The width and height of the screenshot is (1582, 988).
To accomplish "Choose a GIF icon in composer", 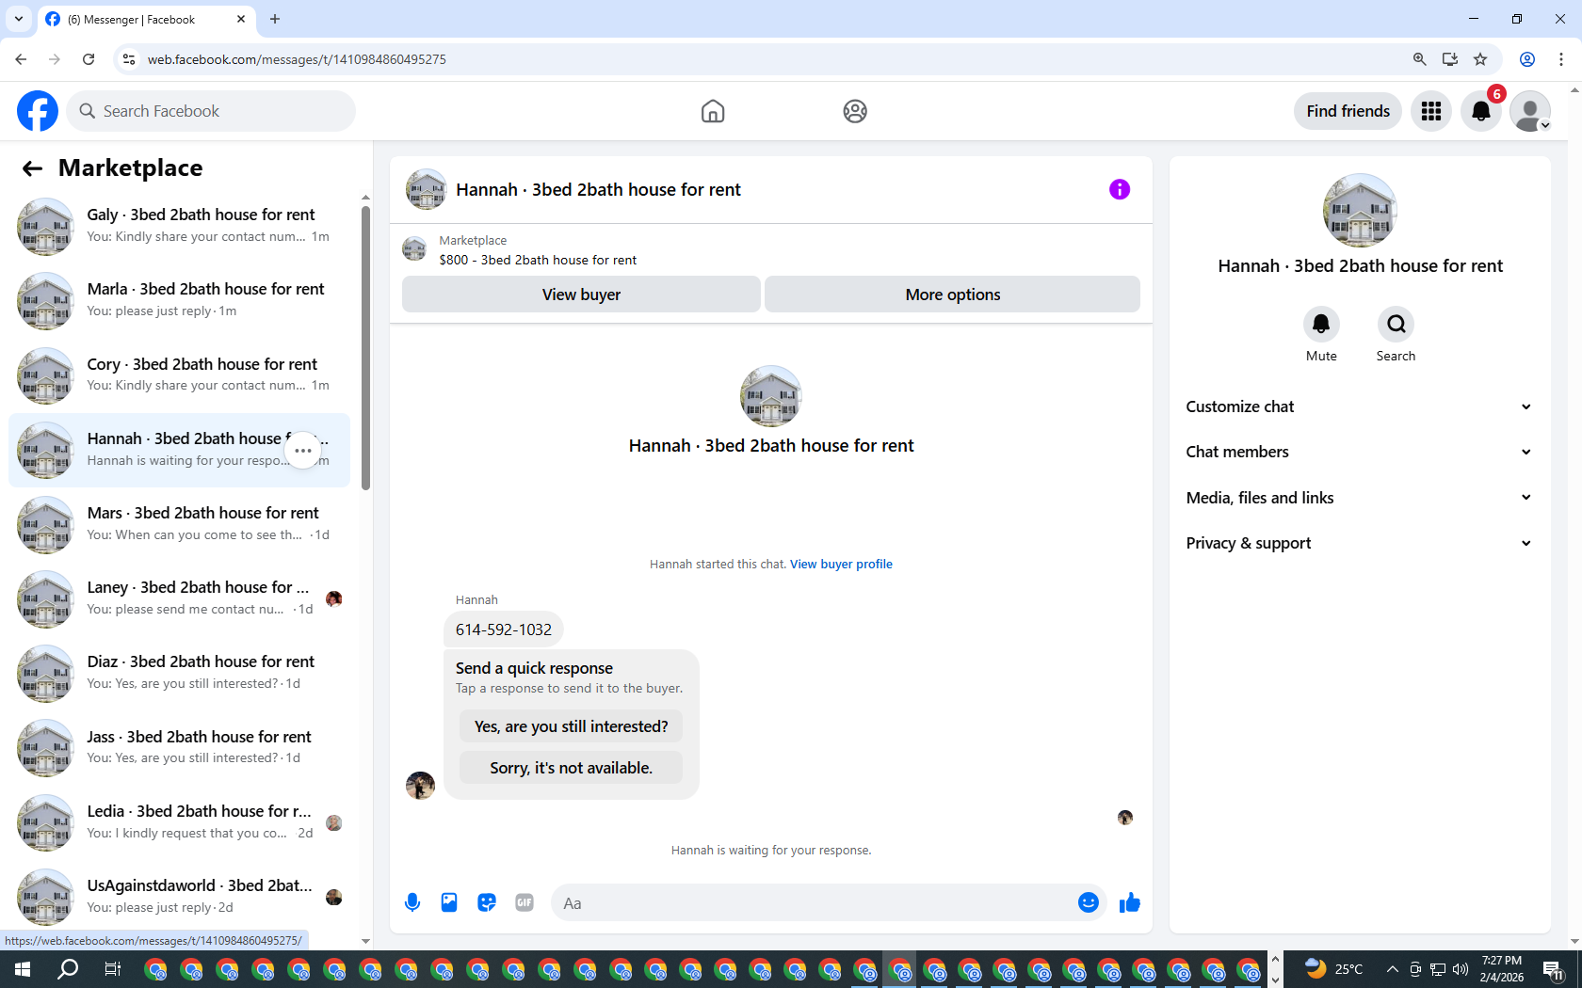I will 525,902.
